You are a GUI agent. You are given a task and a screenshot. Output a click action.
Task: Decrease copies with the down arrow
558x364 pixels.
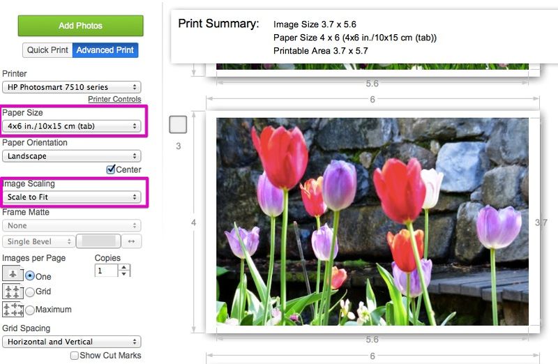click(x=124, y=273)
